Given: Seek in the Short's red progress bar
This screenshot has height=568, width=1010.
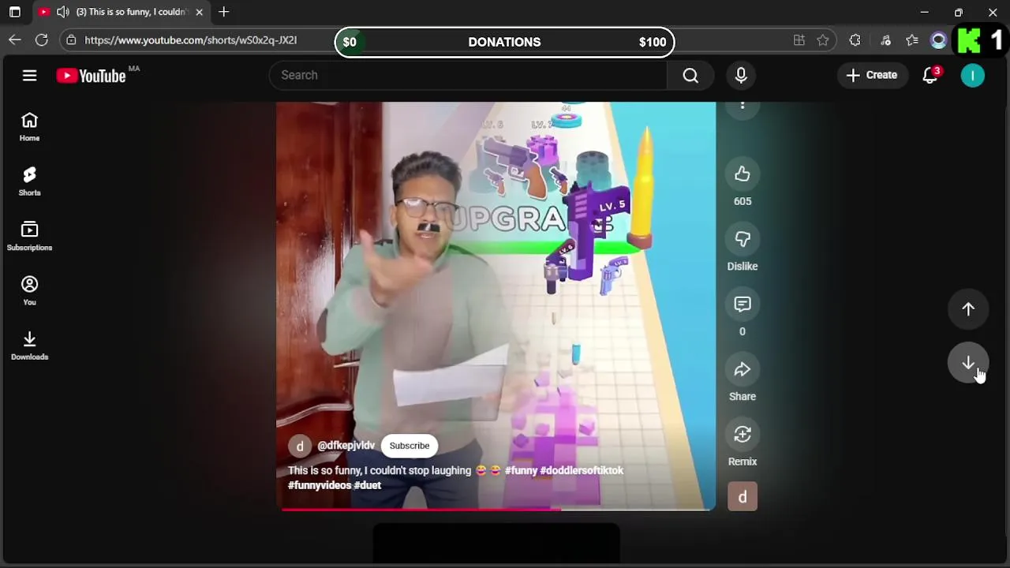Looking at the screenshot, I should coord(496,510).
